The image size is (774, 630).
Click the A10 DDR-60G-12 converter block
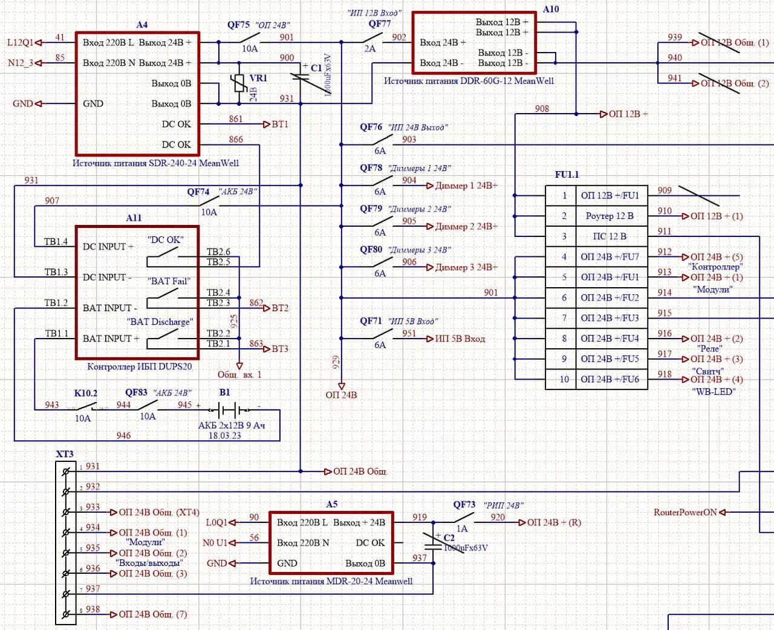(x=473, y=42)
